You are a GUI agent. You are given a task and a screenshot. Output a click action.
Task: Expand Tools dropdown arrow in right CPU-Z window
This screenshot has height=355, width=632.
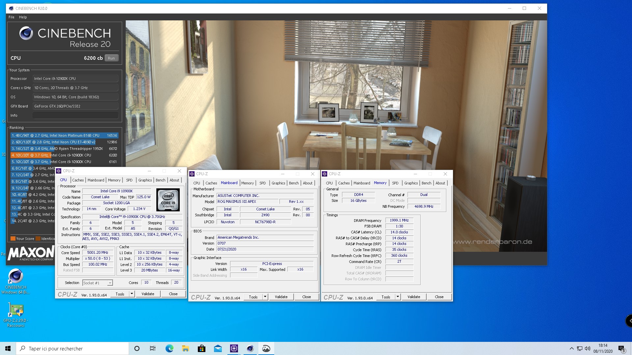tap(398, 297)
